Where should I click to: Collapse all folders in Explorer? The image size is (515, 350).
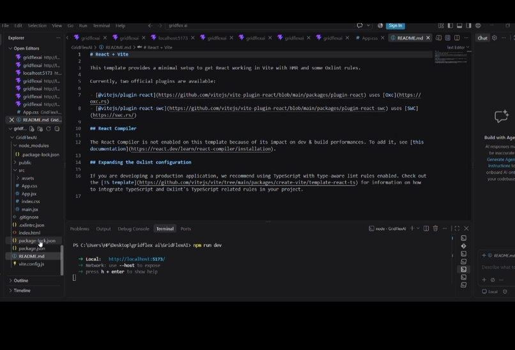[57, 129]
